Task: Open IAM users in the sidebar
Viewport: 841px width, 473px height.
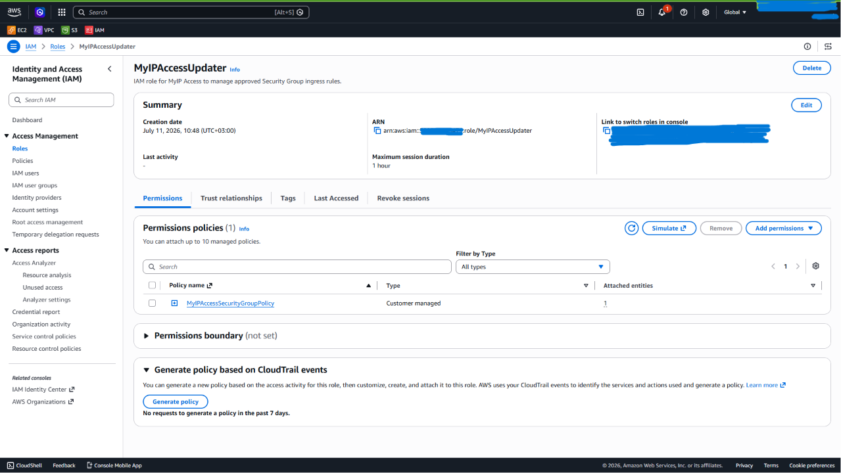Action: tap(26, 173)
